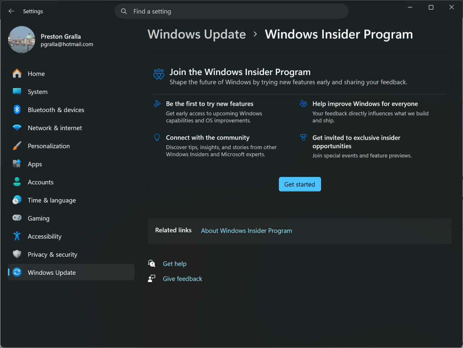Click the Insider Program hearts icon
The height and width of the screenshot is (348, 463).
[x=159, y=74]
